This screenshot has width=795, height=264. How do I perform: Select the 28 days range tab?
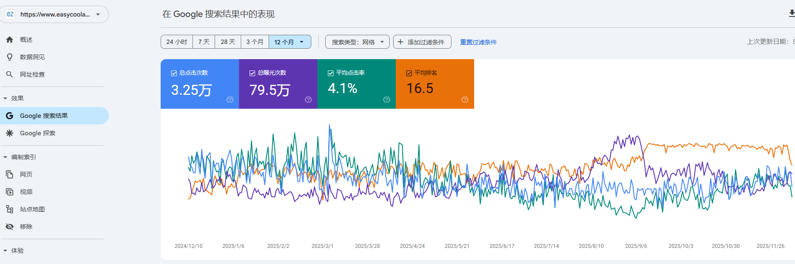pos(228,42)
